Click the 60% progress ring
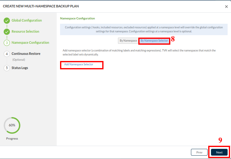Image resolution: width=231 pixels, height=159 pixels. (x=12, y=125)
